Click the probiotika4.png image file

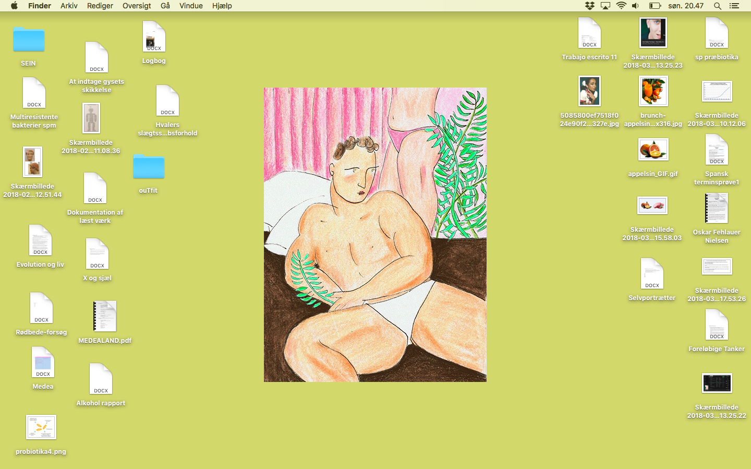click(x=41, y=427)
